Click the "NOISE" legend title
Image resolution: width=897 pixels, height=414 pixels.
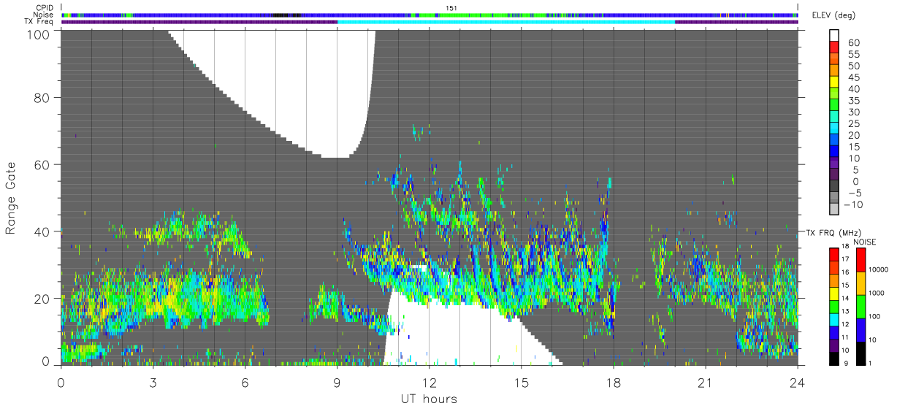point(866,242)
